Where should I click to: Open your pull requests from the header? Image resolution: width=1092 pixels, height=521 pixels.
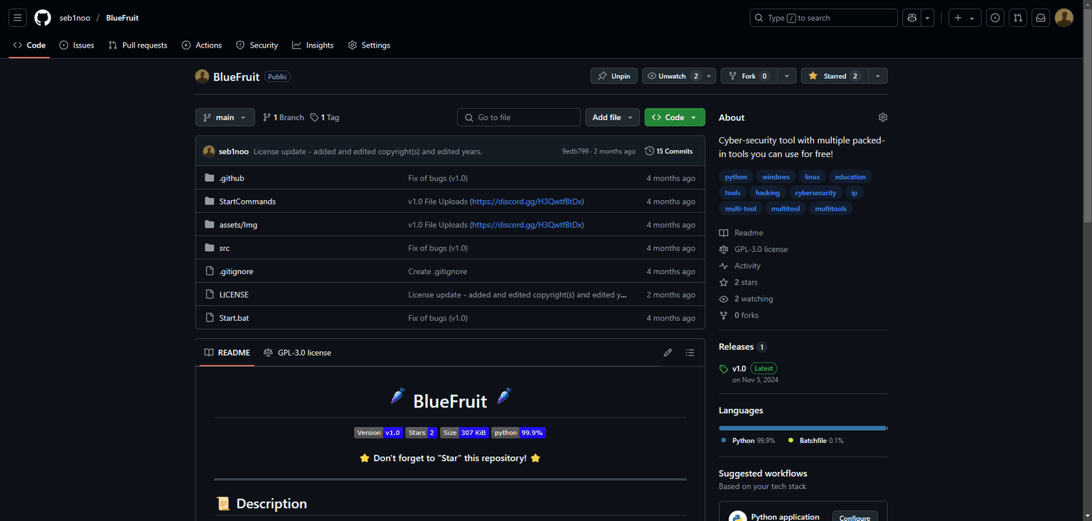[1017, 17]
